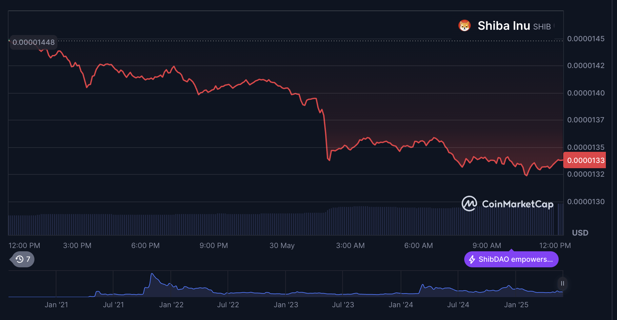Viewport: 617px width, 320px height.
Task: Click the 9:00 PM time axis label
Action: click(213, 245)
